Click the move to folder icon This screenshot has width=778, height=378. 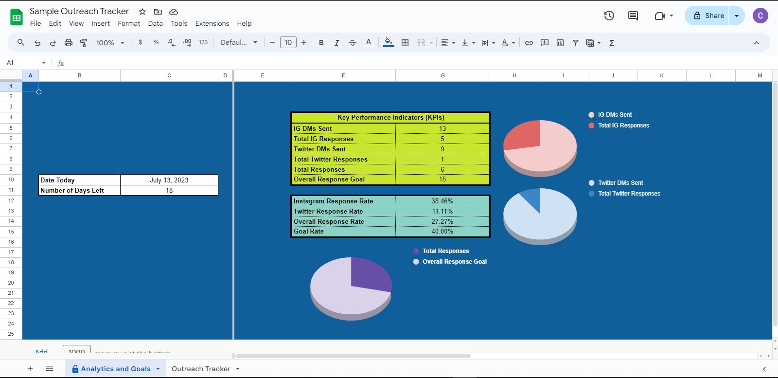(x=158, y=12)
